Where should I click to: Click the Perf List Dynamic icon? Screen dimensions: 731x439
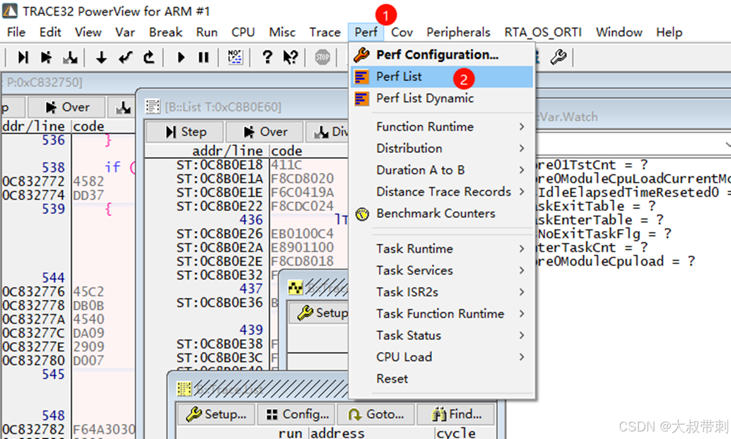coord(362,99)
